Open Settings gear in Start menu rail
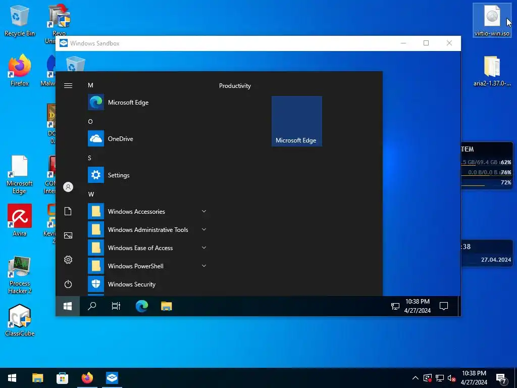This screenshot has width=517, height=388. [x=68, y=260]
